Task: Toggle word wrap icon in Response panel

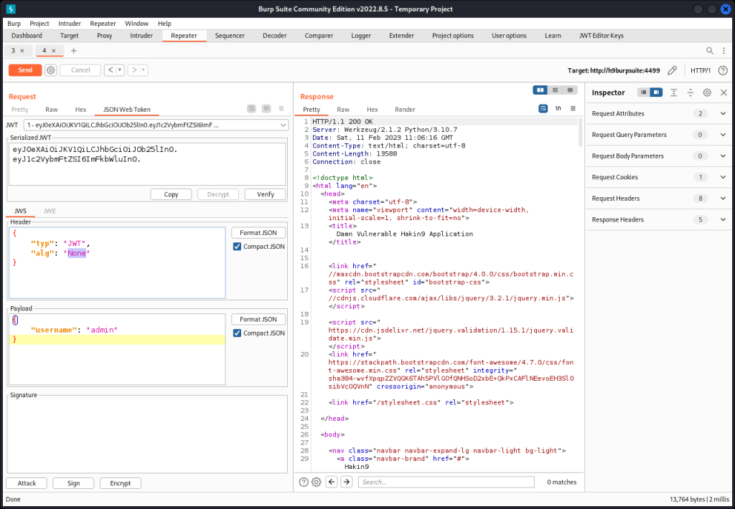Action: click(543, 109)
